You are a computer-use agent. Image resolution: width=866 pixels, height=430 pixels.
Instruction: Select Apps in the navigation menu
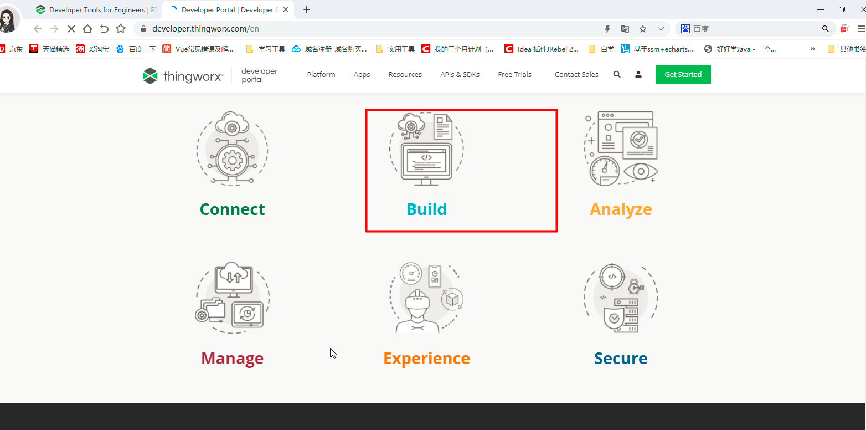(362, 74)
